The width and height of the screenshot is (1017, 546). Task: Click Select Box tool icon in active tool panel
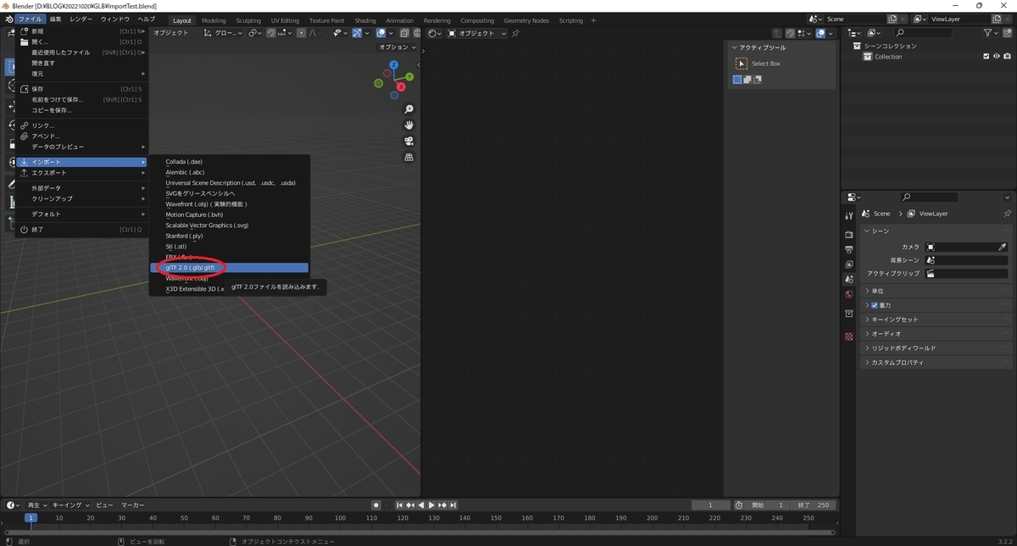coord(742,64)
